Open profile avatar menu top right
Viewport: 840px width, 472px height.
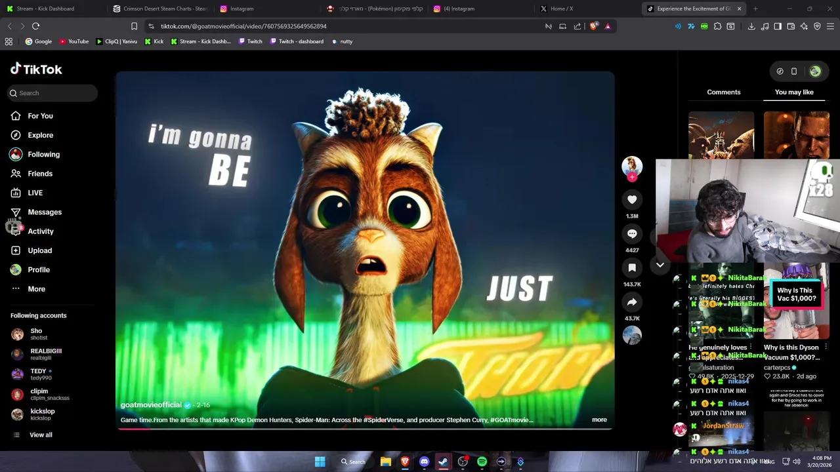[x=815, y=71]
